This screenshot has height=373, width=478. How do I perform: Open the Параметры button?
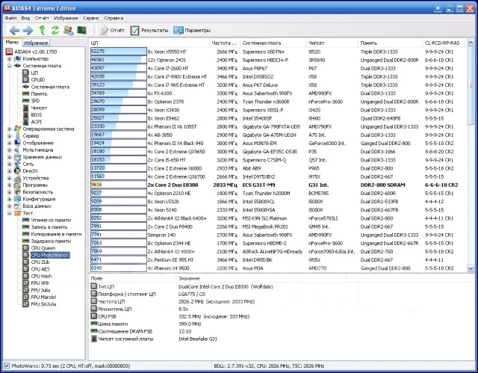[192, 30]
